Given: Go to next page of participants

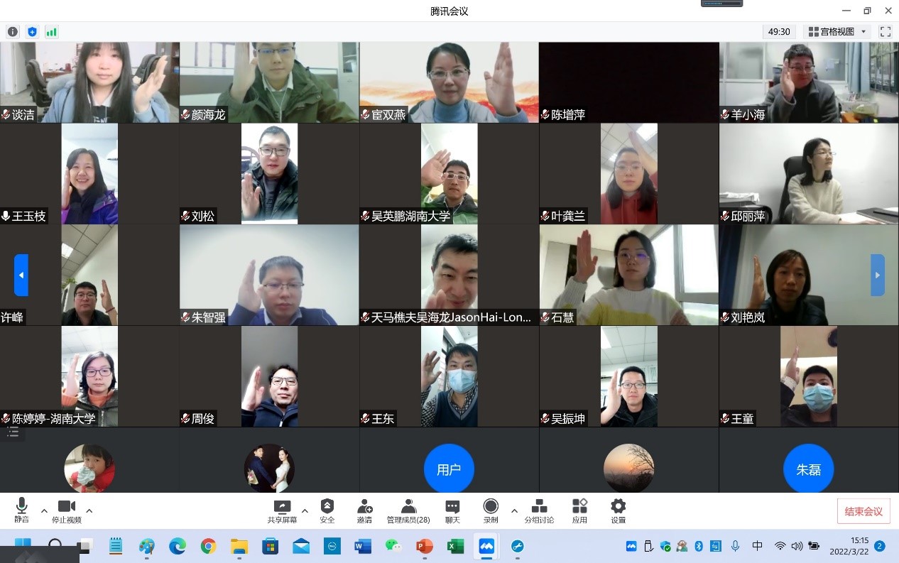Looking at the screenshot, I should [x=878, y=275].
